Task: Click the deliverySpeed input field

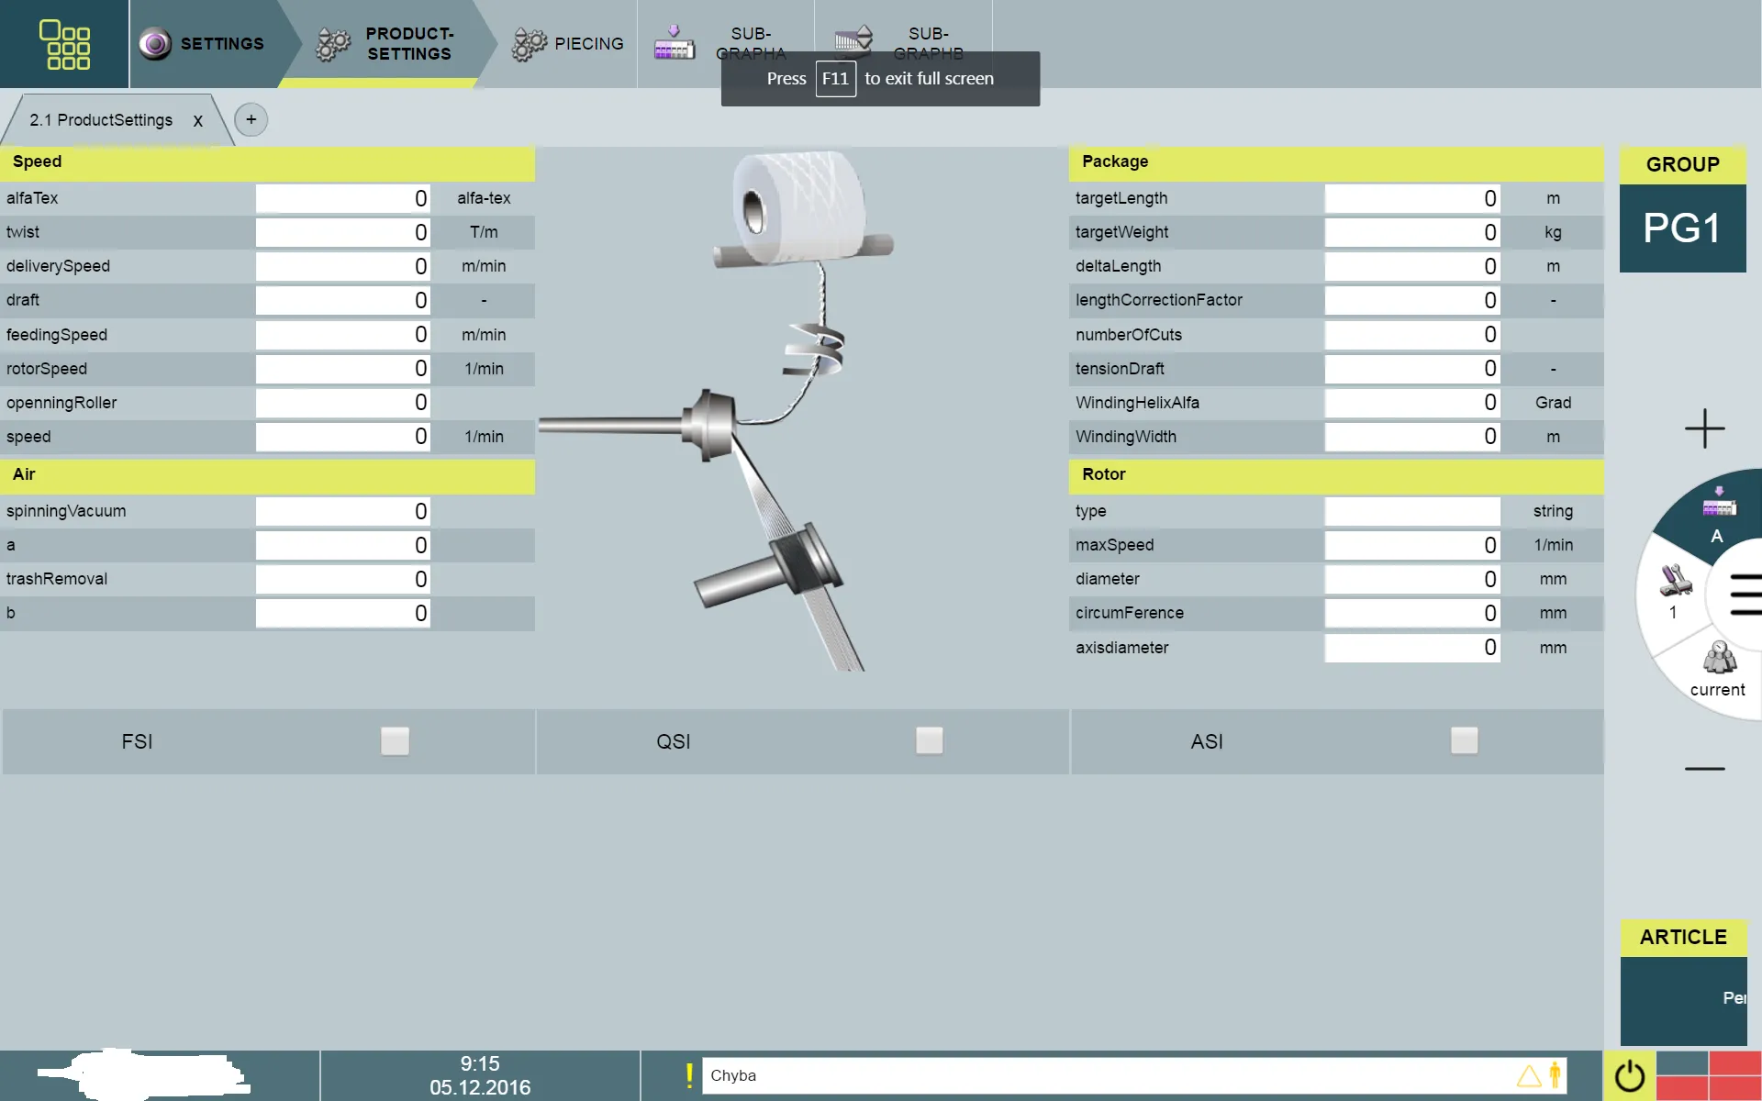Action: [342, 266]
